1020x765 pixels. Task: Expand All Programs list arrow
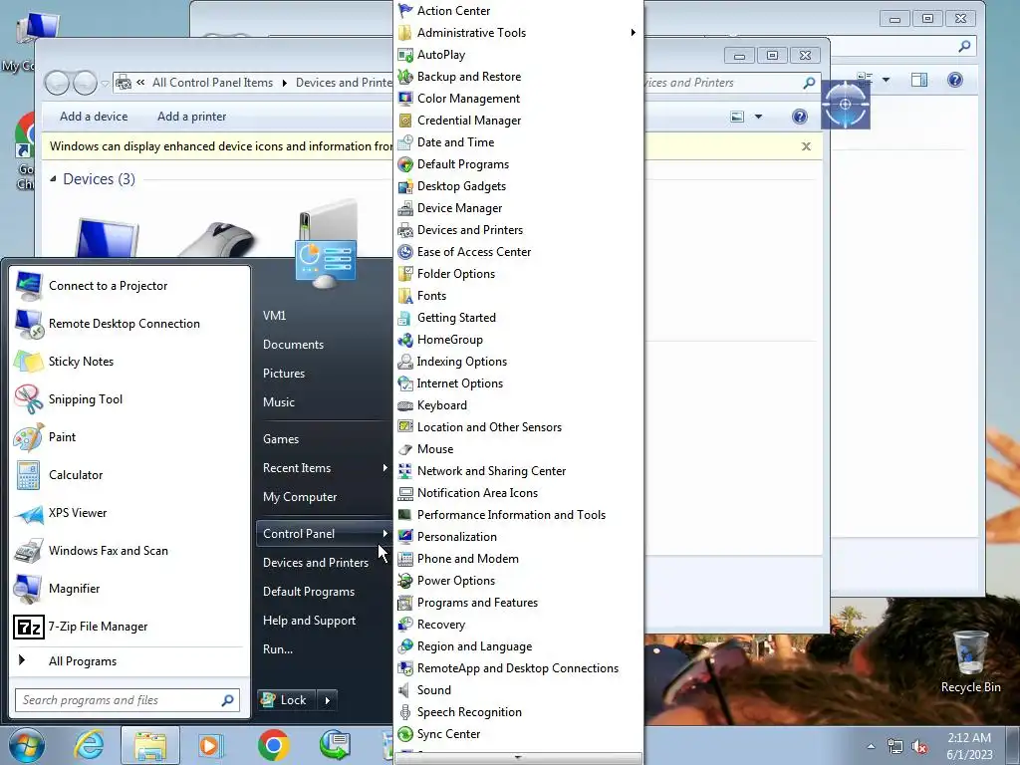22,660
